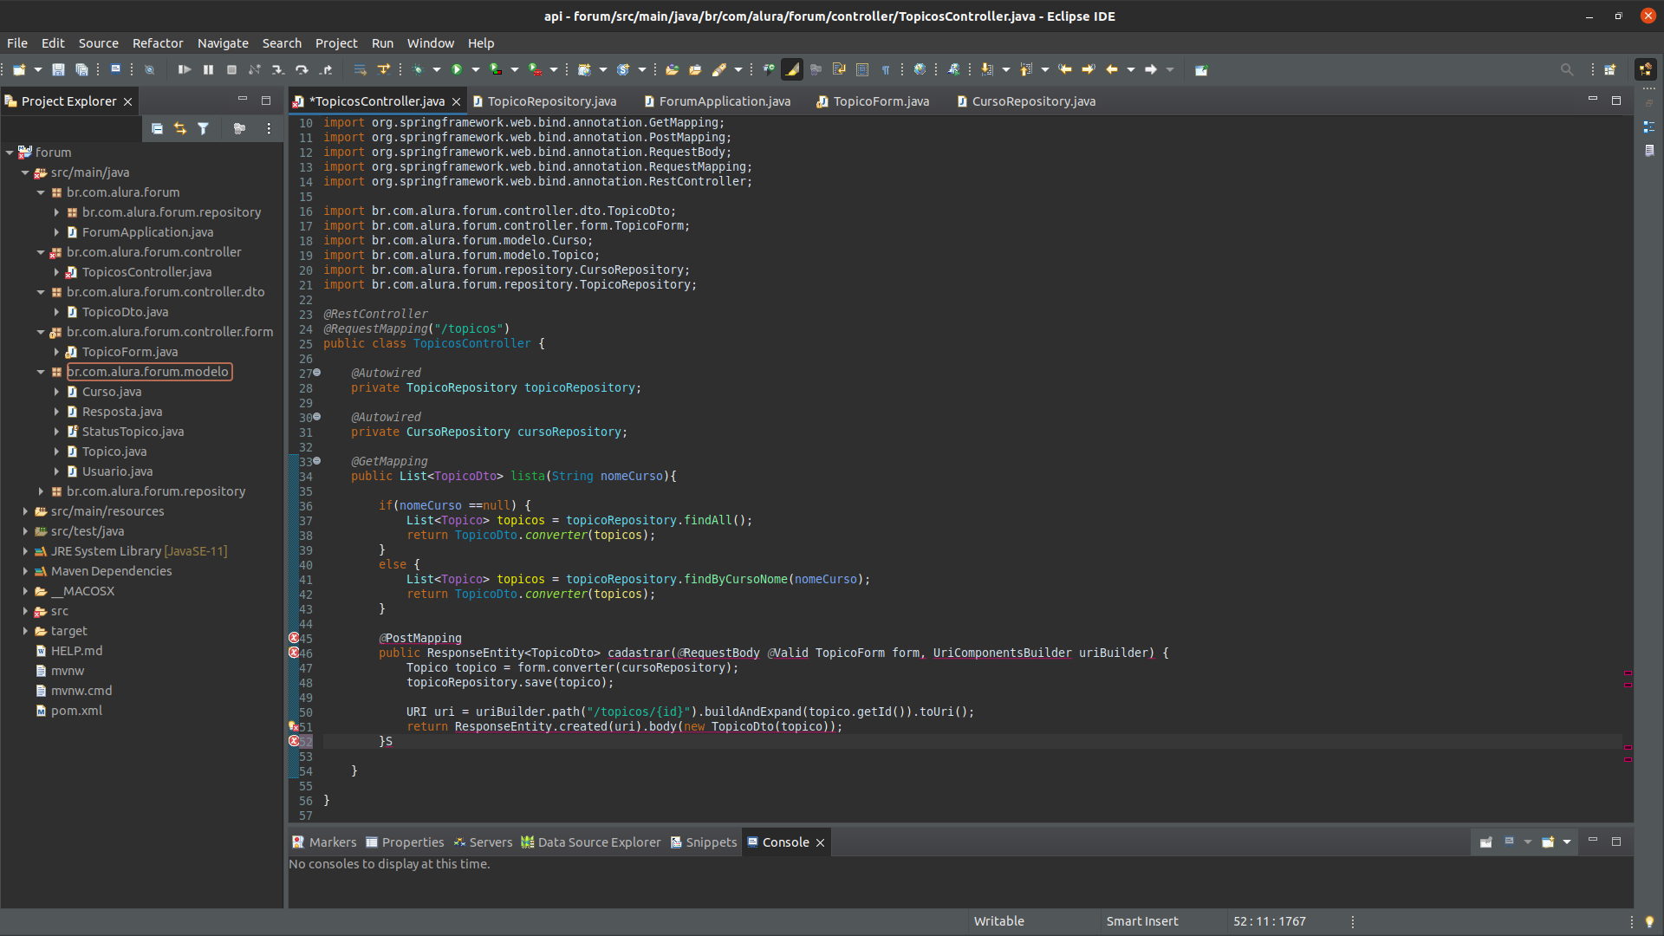Image resolution: width=1664 pixels, height=936 pixels.
Task: Switch to CursoRepository.java editor tab
Action: coord(1026,101)
